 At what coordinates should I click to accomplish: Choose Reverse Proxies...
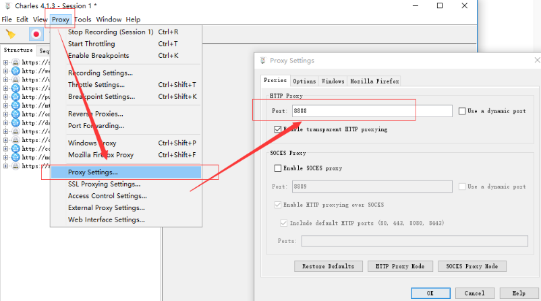tap(126, 114)
